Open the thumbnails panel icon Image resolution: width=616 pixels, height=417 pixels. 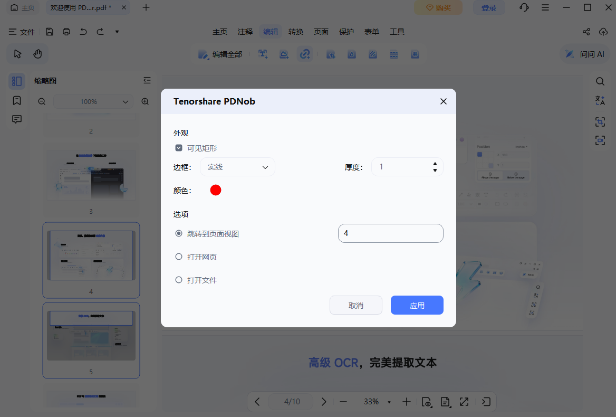tap(17, 81)
